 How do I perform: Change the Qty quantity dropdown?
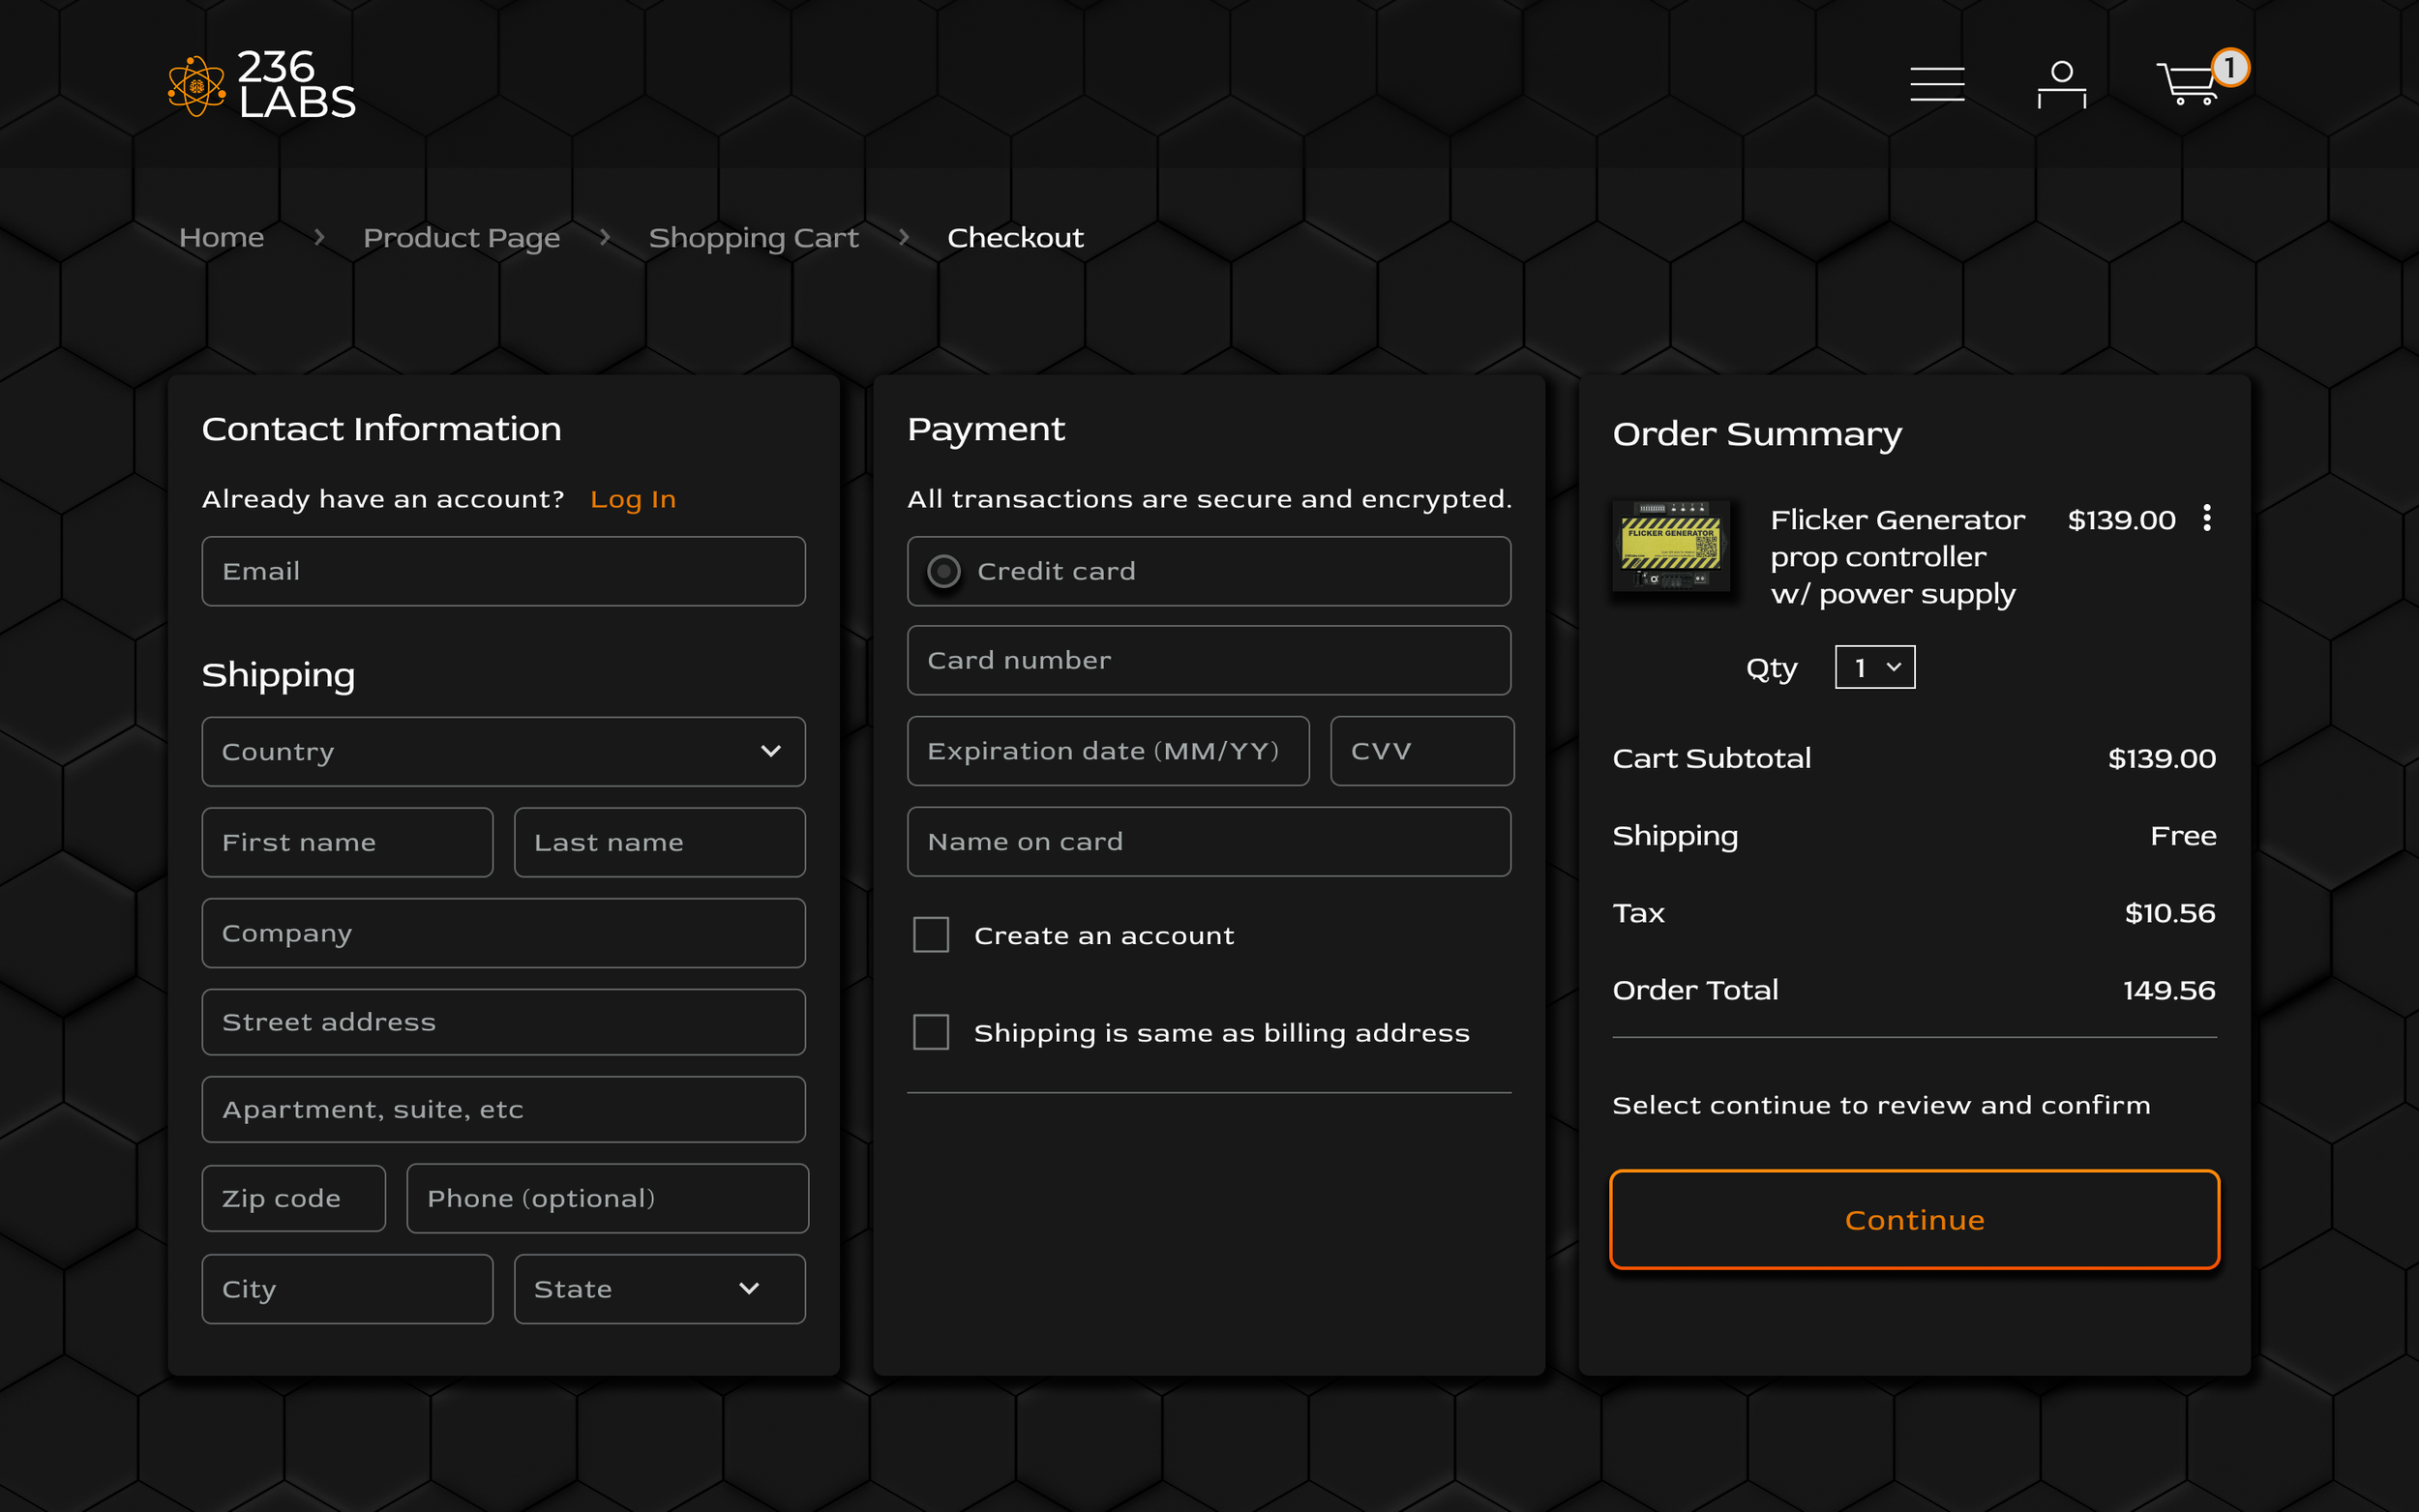coord(1874,667)
